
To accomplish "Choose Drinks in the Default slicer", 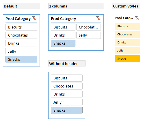I will 21,43.
